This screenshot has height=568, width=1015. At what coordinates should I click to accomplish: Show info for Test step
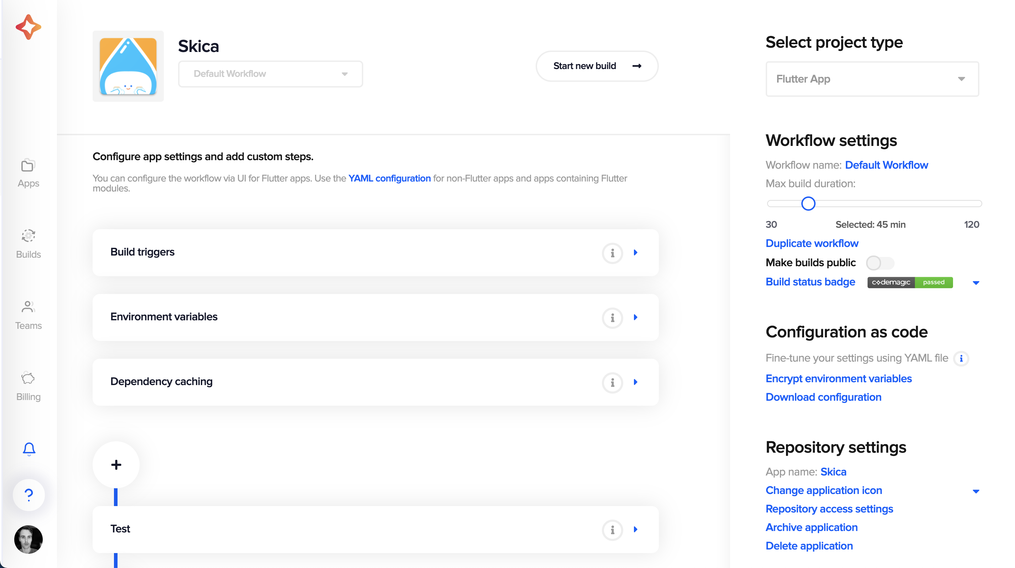(x=612, y=530)
